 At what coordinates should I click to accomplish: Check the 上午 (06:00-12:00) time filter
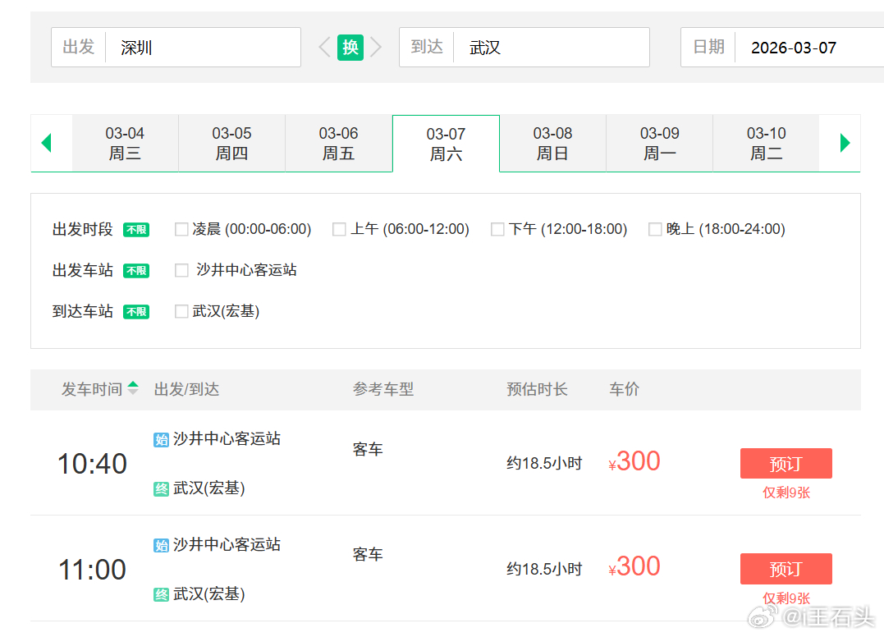point(339,229)
